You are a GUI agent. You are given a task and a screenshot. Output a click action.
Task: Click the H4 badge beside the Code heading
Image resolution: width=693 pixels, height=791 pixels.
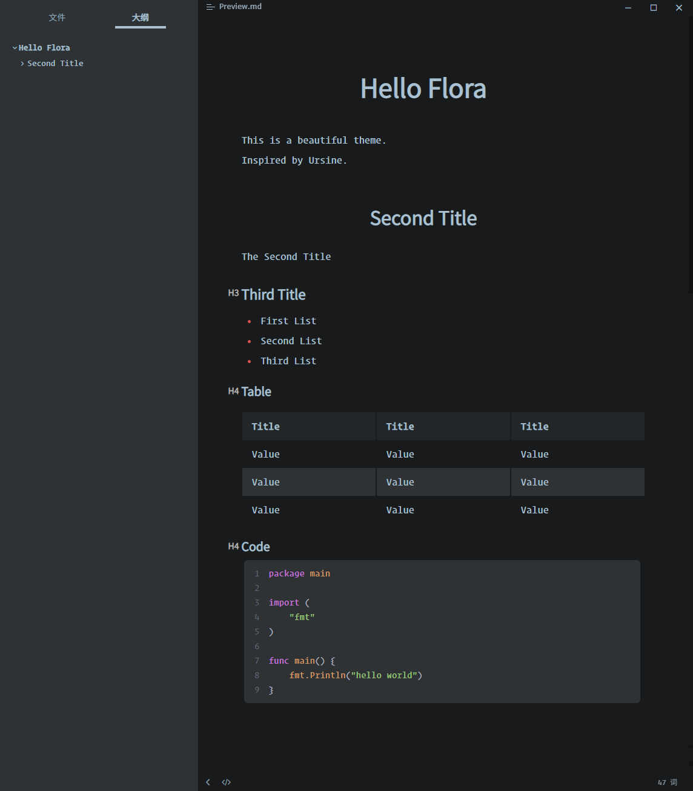[x=233, y=546]
